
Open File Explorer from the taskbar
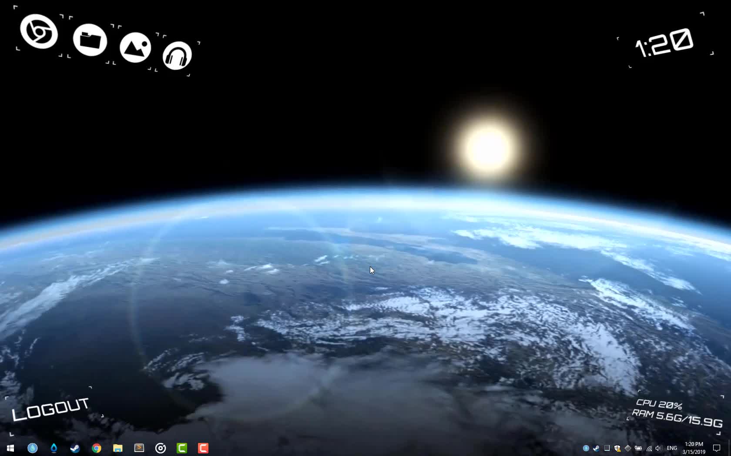pos(117,448)
